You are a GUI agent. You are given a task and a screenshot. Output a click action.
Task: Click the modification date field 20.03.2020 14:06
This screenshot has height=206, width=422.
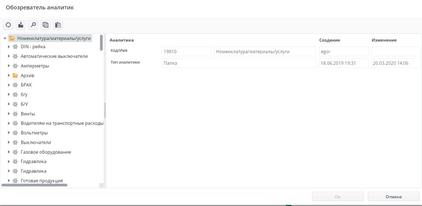396,63
